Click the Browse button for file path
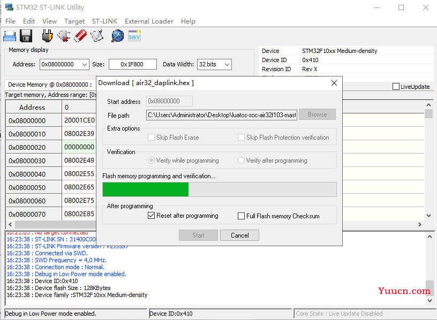 coord(317,115)
